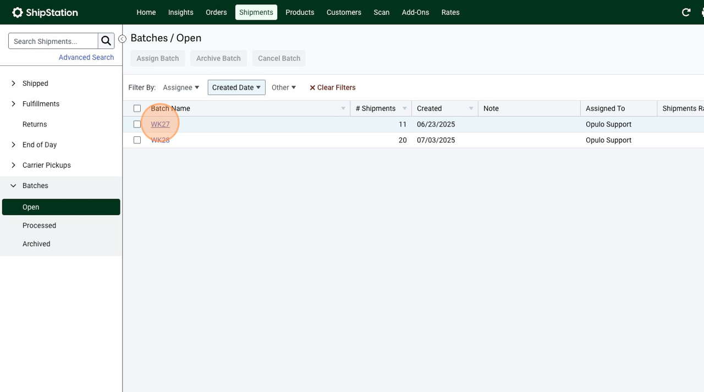Open the Created Date filter dropdown
Viewport: 704px width, 392px height.
pos(237,87)
